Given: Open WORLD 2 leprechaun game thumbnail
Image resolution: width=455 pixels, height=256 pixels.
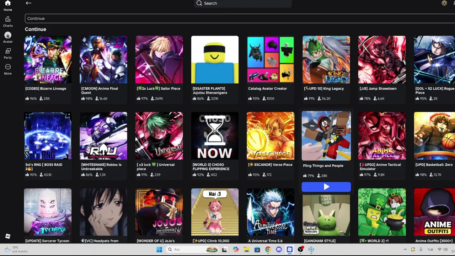Looking at the screenshot, I should tap(382, 212).
